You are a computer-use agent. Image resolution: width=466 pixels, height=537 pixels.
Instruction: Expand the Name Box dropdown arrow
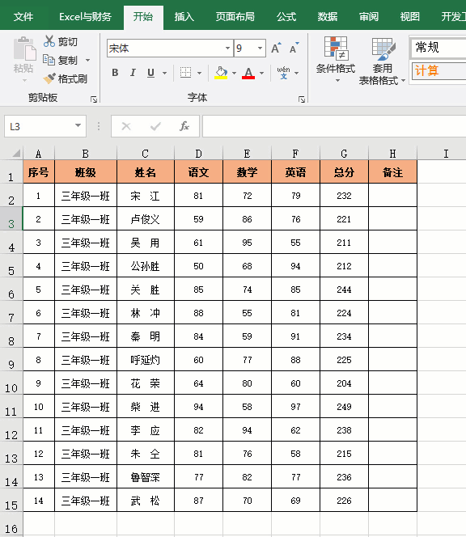[x=78, y=125]
